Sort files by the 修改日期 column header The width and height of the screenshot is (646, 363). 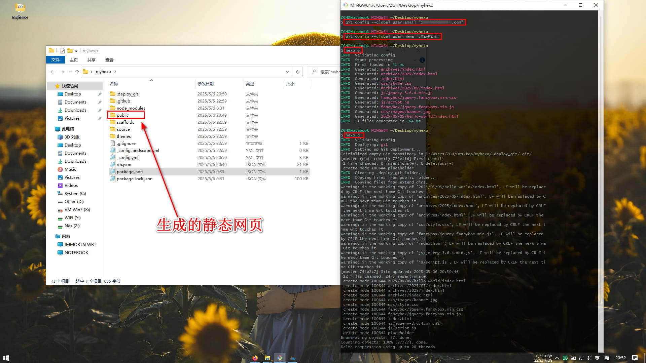(x=206, y=84)
